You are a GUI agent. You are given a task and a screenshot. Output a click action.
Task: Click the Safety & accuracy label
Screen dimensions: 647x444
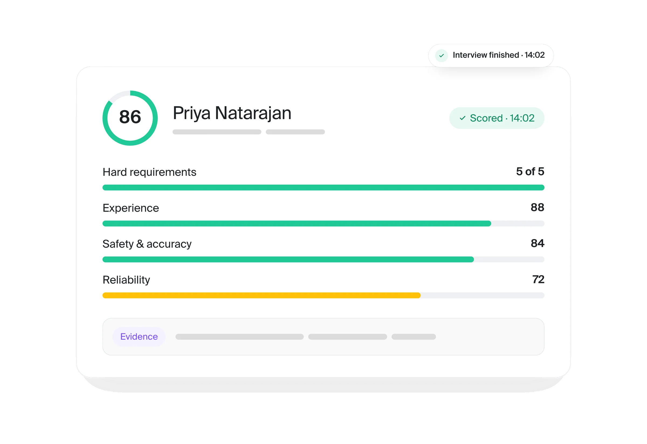(x=147, y=244)
